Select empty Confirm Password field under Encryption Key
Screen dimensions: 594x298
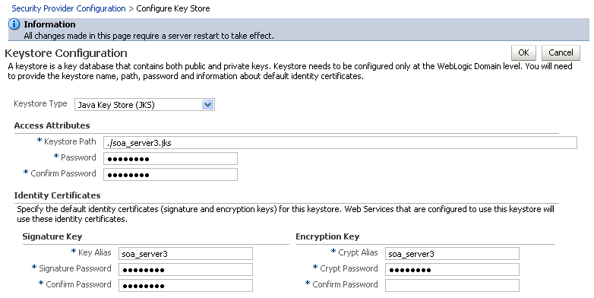coord(452,286)
